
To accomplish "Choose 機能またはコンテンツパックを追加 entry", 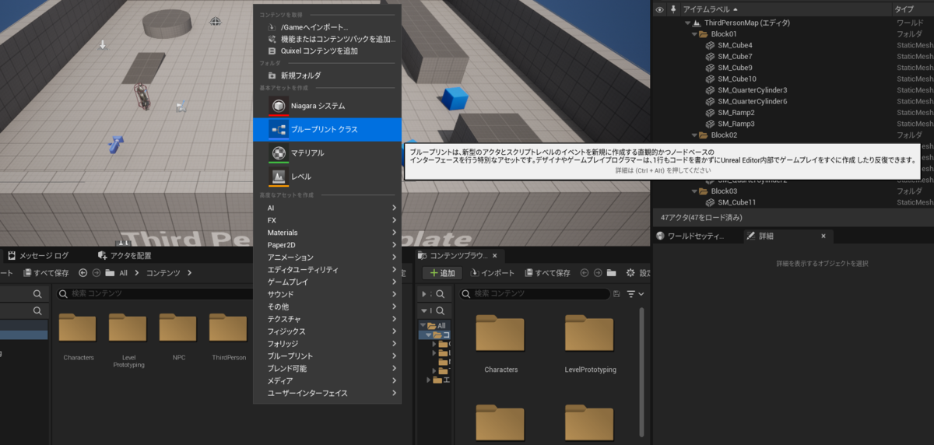I will click(327, 39).
